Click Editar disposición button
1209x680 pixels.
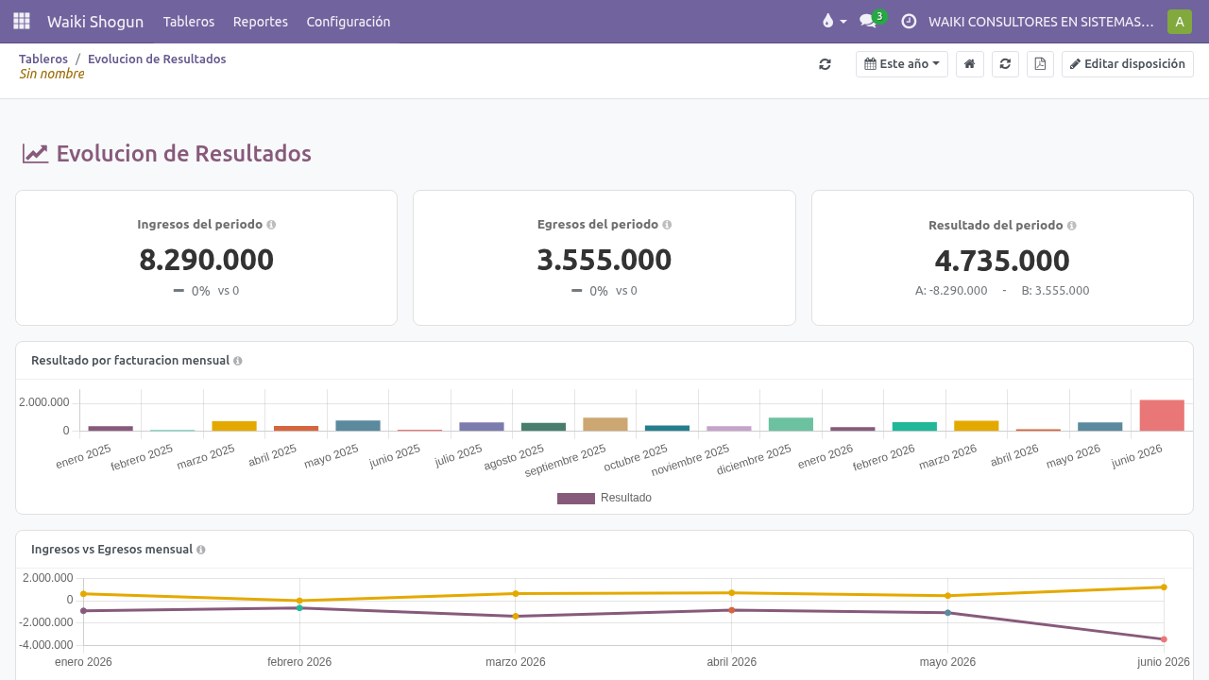point(1128,64)
